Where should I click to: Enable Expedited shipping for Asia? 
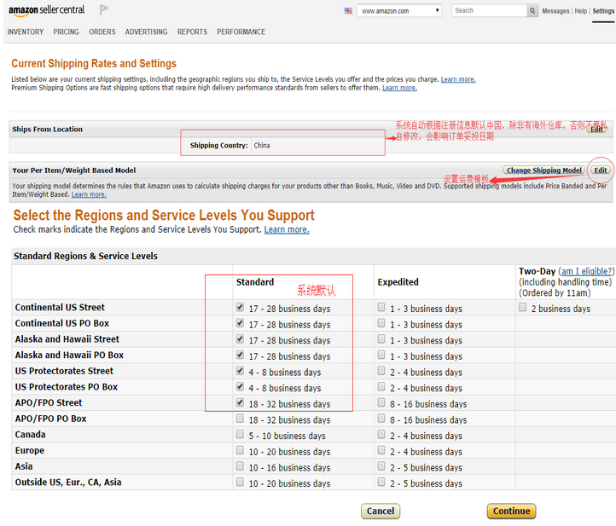pos(381,466)
